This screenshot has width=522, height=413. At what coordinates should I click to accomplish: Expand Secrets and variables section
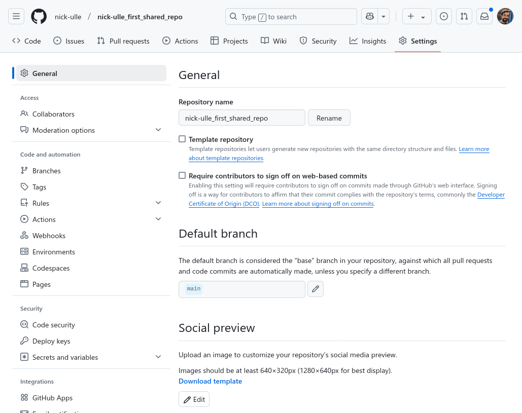click(x=158, y=357)
